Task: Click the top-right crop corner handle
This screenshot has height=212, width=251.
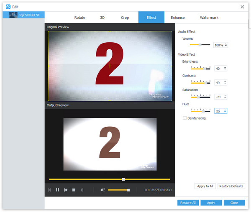Action: (x=172, y=32)
